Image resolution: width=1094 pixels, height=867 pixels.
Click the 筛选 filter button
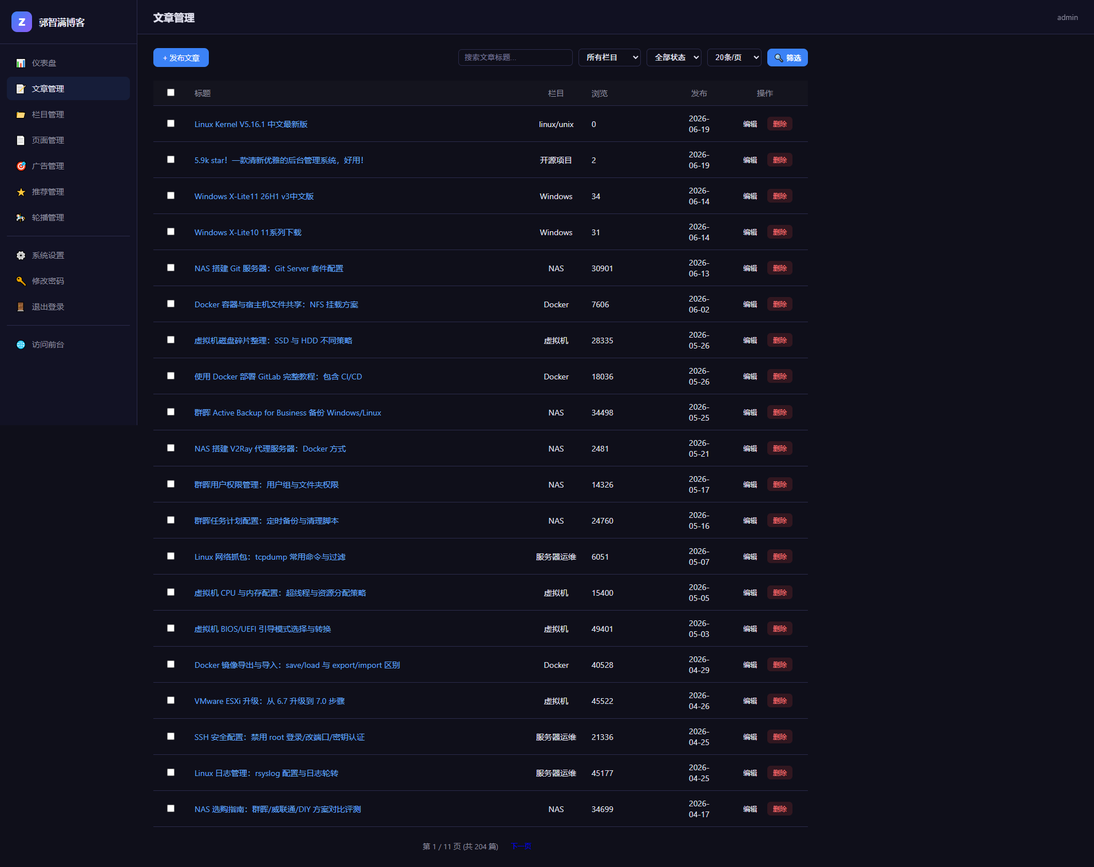[787, 58]
